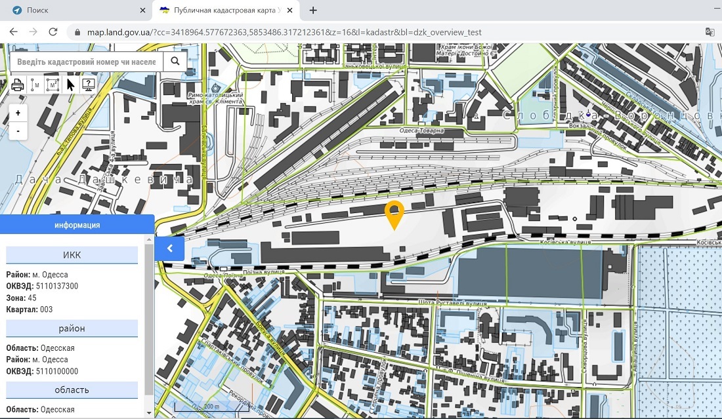Image resolution: width=722 pixels, height=419 pixels.
Task: Click Ф. Пішеніна вулиця label
Action: tap(475, 374)
